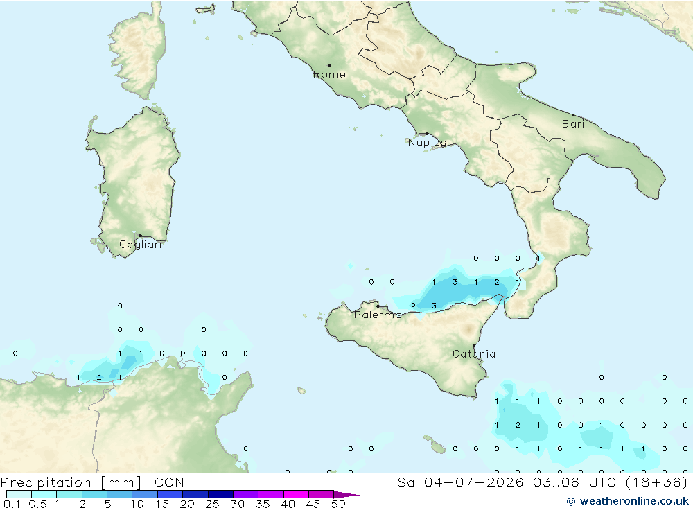The height and width of the screenshot is (508, 693).
Task: Click the 50 legend scale value
Action: [339, 504]
